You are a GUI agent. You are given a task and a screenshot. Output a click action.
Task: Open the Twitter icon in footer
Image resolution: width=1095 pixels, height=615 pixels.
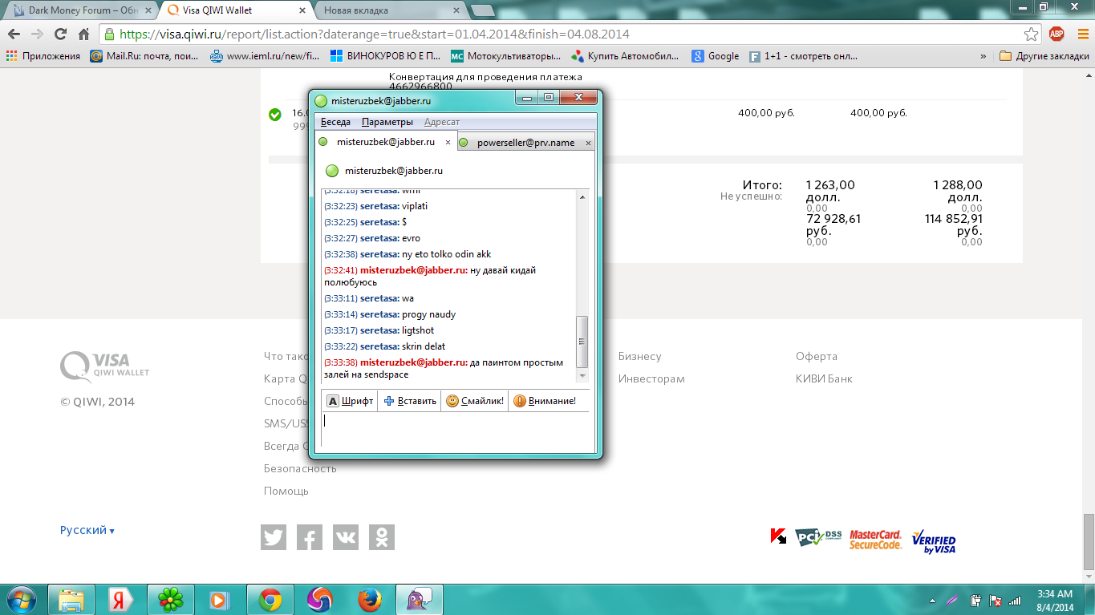274,537
